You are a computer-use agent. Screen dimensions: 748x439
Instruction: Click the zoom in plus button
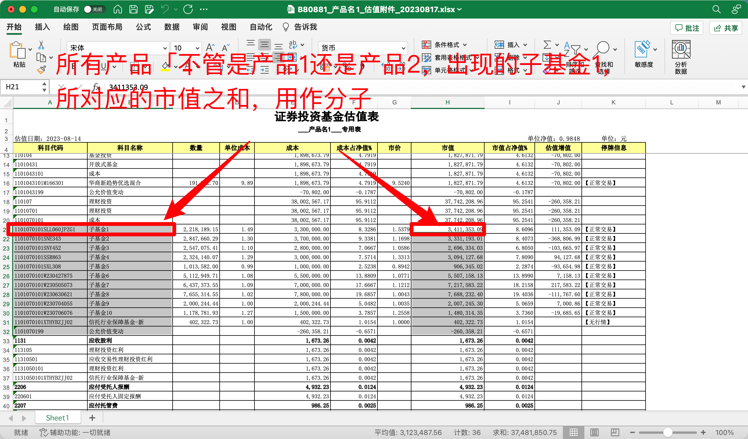(x=703, y=432)
